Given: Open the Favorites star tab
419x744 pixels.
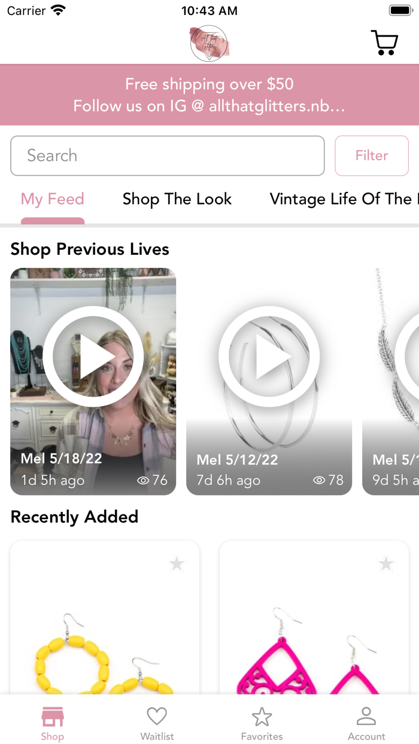Looking at the screenshot, I should 262,722.
